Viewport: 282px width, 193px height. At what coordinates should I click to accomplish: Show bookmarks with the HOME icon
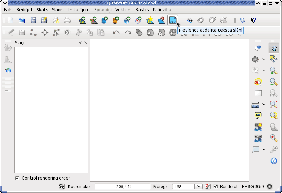point(258,138)
